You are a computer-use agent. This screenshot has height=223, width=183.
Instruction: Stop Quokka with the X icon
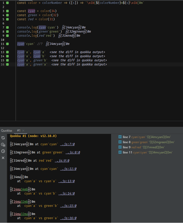(3, 158)
